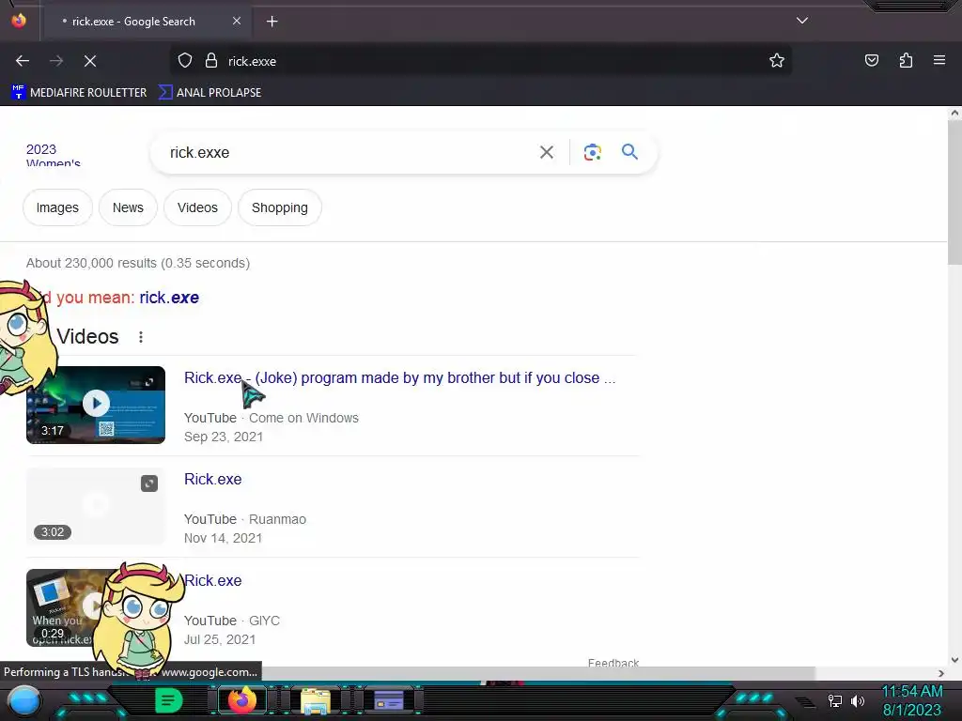
Task: Open the Rick.exe video by Ruanmao
Action: tap(213, 480)
